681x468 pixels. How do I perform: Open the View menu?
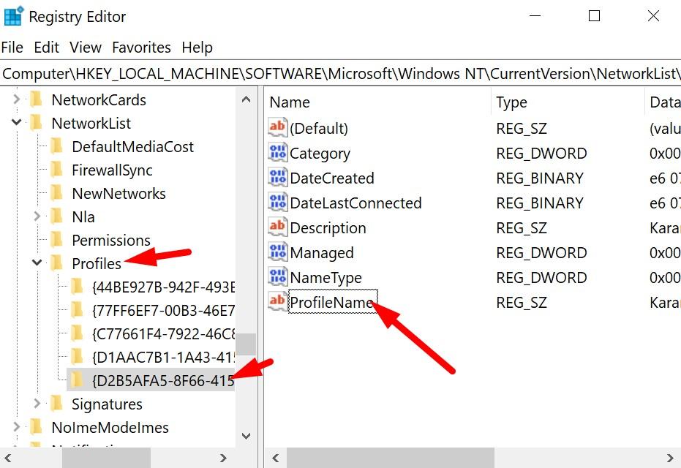pos(86,48)
